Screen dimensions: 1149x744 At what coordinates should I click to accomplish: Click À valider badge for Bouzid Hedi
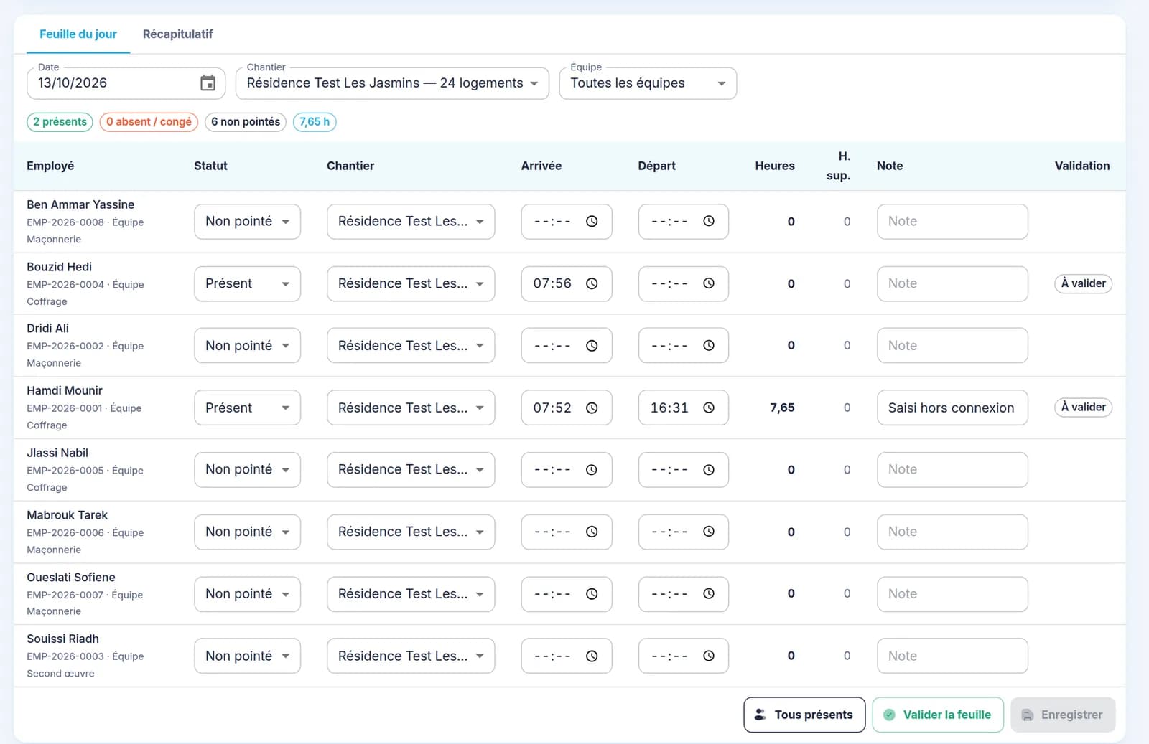[1084, 283]
